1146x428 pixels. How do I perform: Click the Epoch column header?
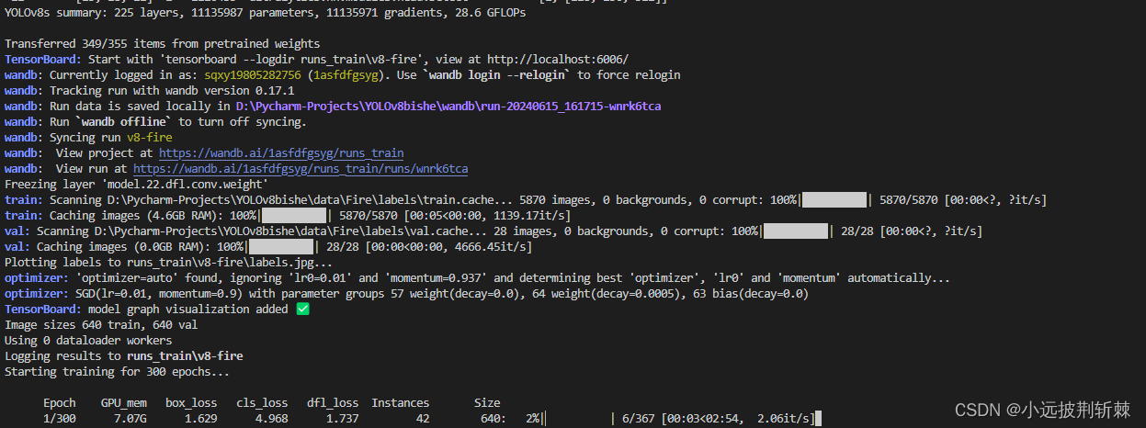pos(60,403)
